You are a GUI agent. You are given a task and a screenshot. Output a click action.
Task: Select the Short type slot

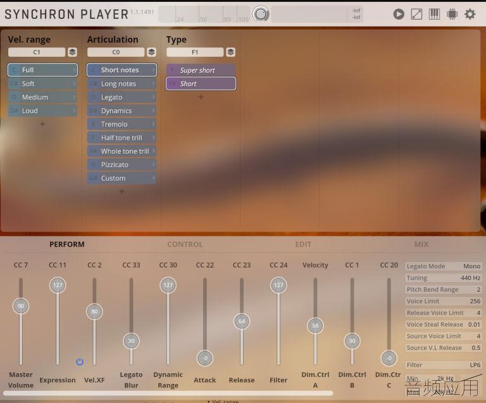tap(201, 84)
